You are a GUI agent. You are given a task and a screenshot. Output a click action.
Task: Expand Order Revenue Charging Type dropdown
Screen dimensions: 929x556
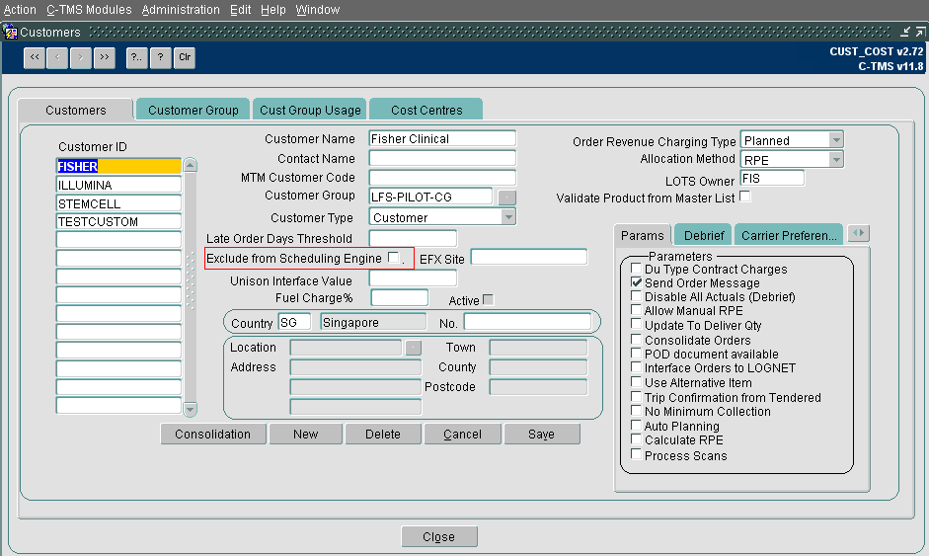pos(836,140)
